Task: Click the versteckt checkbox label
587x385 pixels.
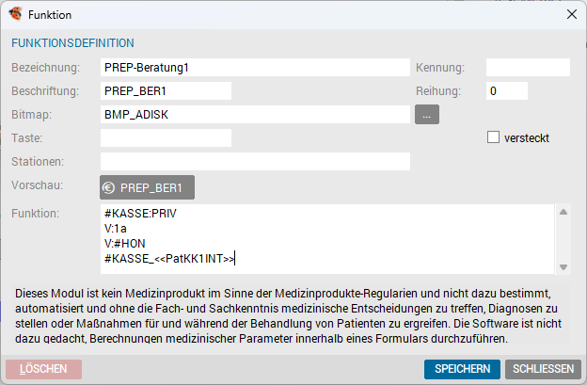Action: 527,138
